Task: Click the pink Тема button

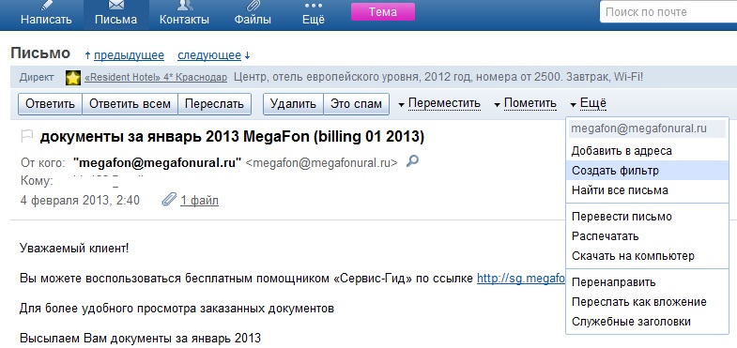Action: tap(383, 12)
